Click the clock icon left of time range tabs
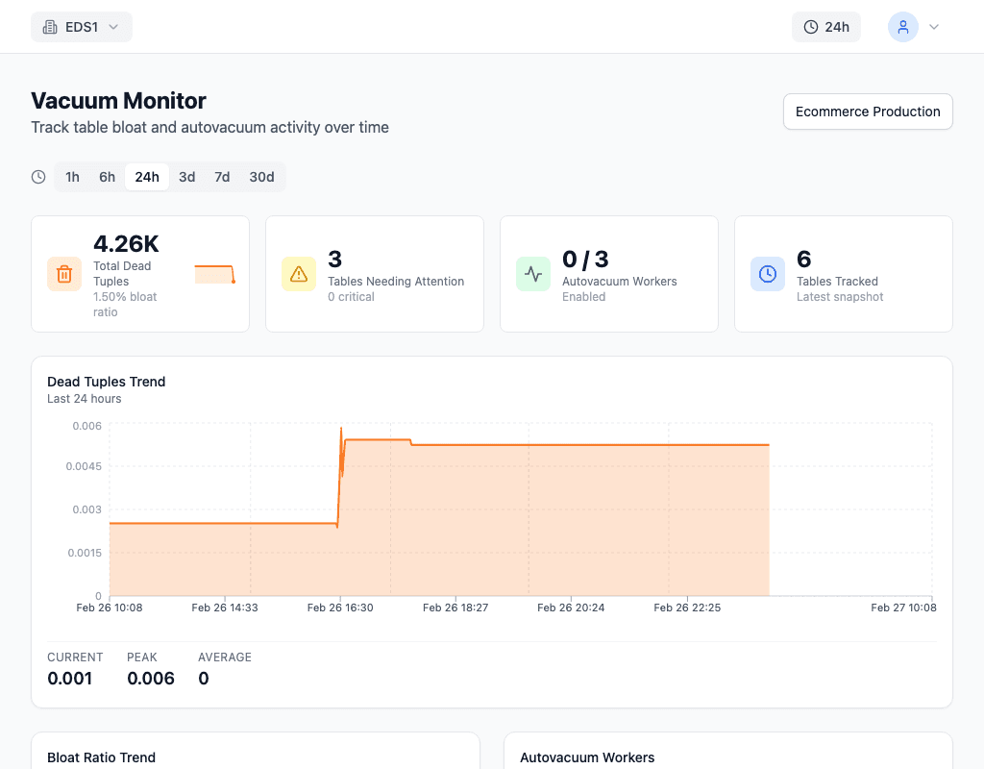 coord(38,177)
